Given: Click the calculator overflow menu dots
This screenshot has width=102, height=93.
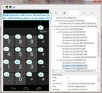Looking at the screenshot, I should click(x=46, y=21).
